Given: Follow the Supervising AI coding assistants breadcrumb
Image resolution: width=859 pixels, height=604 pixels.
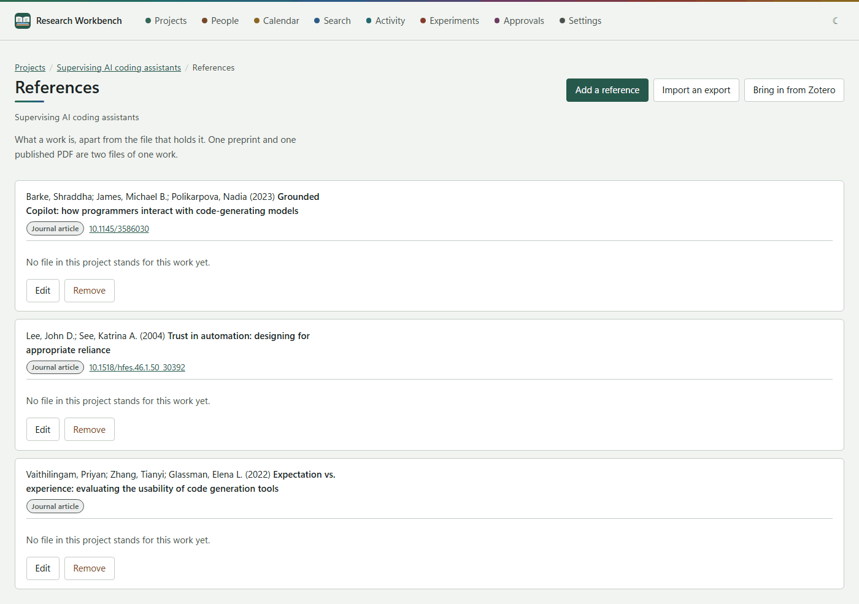Looking at the screenshot, I should [x=119, y=67].
